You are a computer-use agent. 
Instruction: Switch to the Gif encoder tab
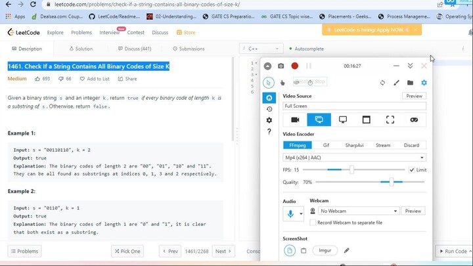click(326, 145)
